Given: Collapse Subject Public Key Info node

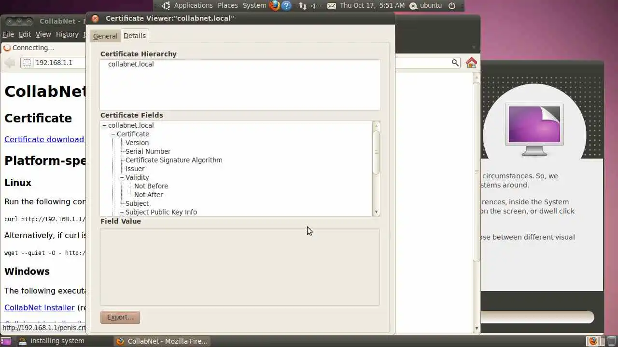Looking at the screenshot, I should [x=122, y=212].
